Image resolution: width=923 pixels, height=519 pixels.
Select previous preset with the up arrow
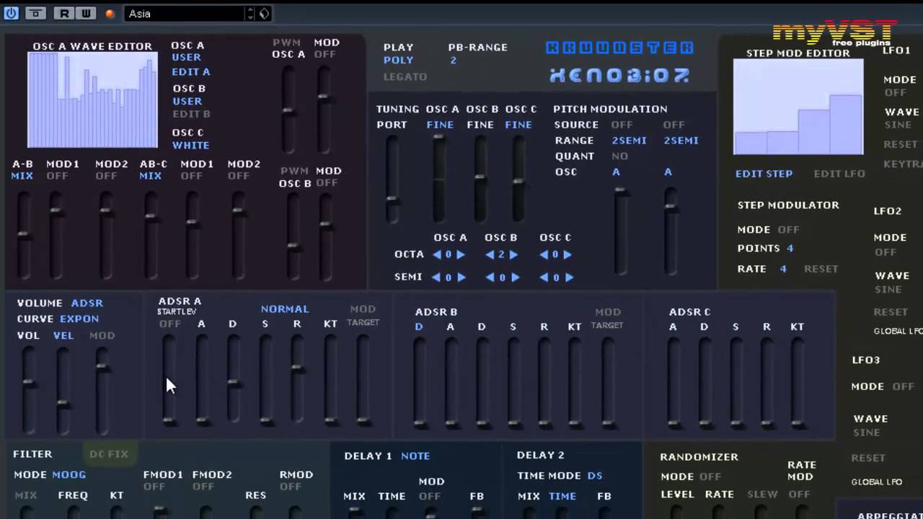[x=250, y=10]
